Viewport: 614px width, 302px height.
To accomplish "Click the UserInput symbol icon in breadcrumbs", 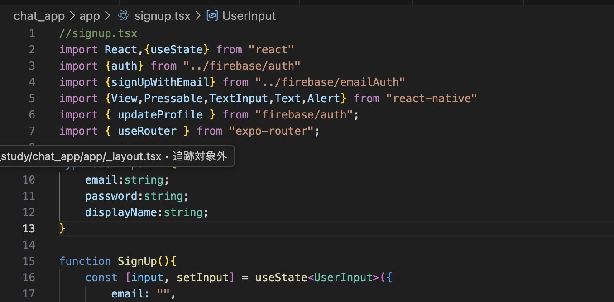I will click(212, 16).
